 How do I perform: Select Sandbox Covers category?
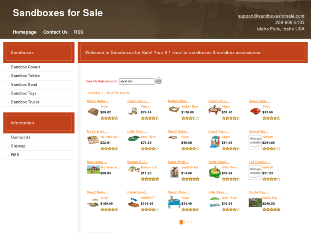(x=26, y=67)
